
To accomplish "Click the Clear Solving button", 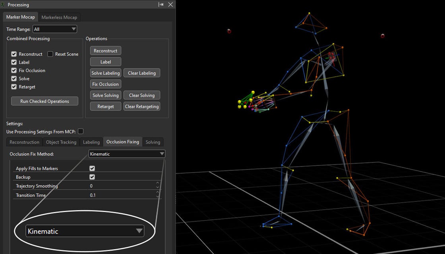I will (141, 95).
